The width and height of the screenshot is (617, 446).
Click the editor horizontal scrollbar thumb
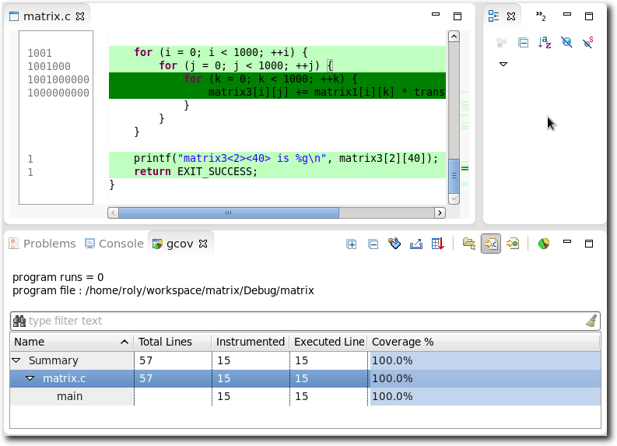tap(229, 213)
